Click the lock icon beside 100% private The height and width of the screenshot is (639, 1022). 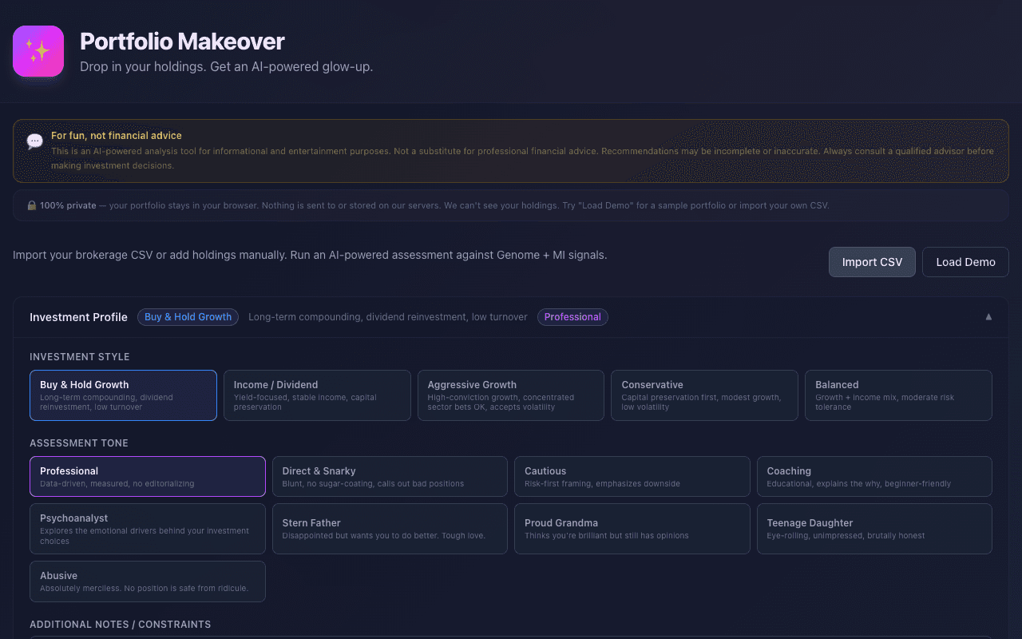point(31,204)
